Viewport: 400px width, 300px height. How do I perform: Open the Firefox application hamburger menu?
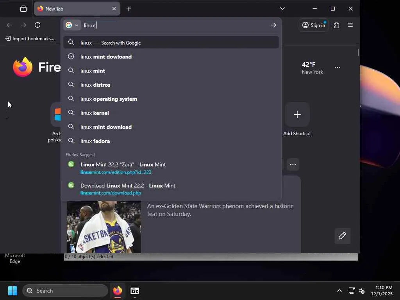pyautogui.click(x=350, y=25)
